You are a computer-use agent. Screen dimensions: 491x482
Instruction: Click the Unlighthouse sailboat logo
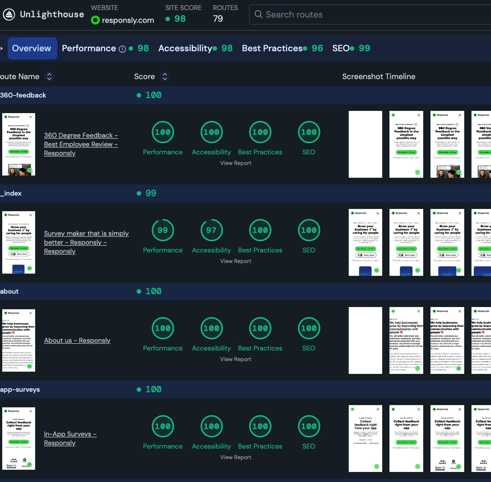point(9,14)
